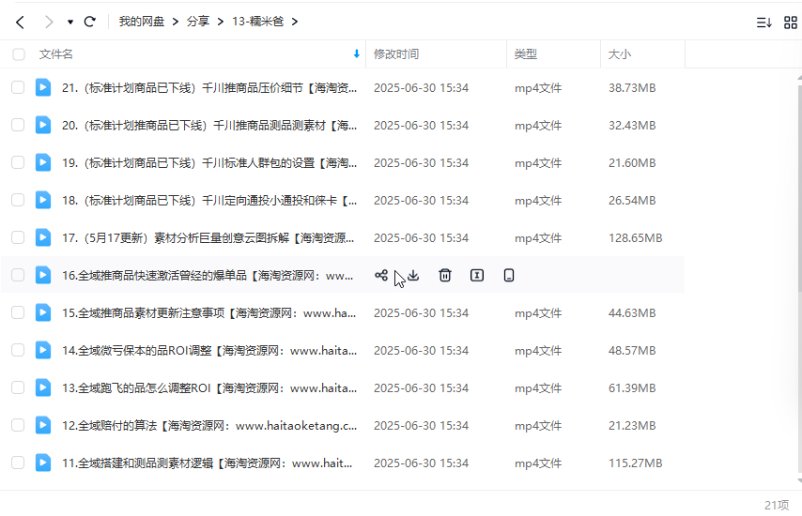This screenshot has width=802, height=516.
Task: Select file name 11.全域搭建和测品测素材逻辑
Action: pos(208,463)
